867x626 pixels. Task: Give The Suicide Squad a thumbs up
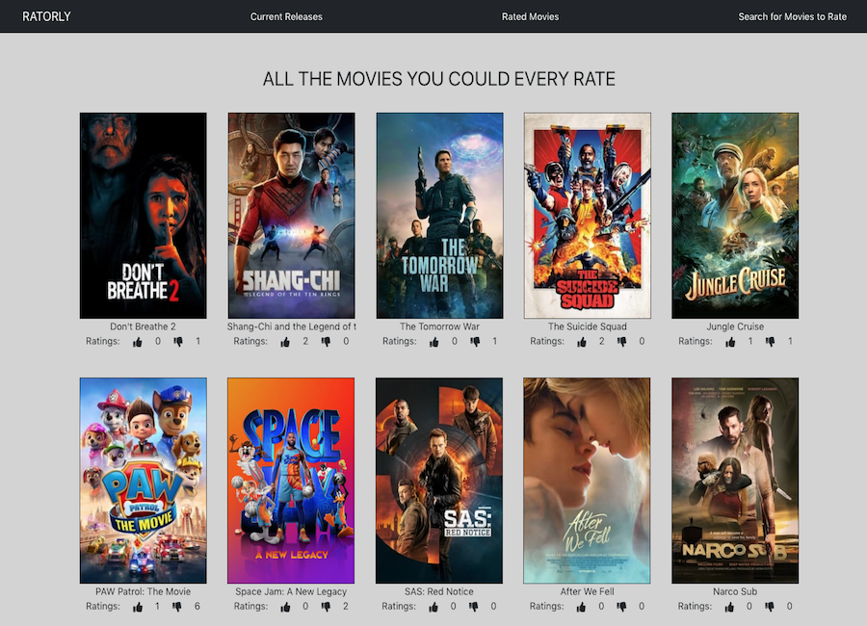tap(582, 342)
